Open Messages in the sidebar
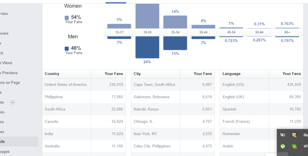This screenshot has width=308, height=156. point(5,151)
